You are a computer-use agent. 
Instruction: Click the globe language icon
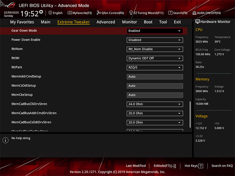tap(50, 13)
